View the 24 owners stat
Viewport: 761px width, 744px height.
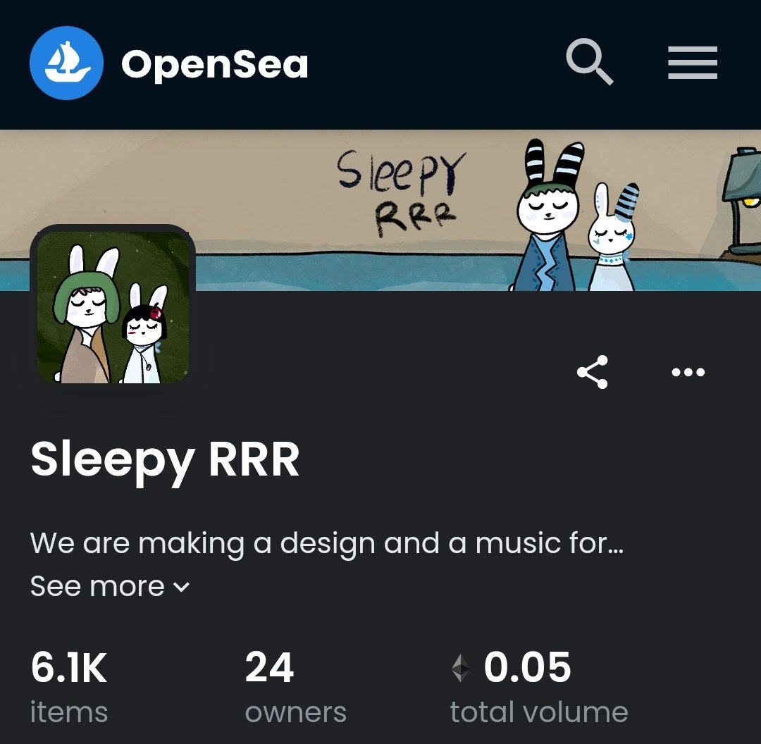(x=295, y=687)
